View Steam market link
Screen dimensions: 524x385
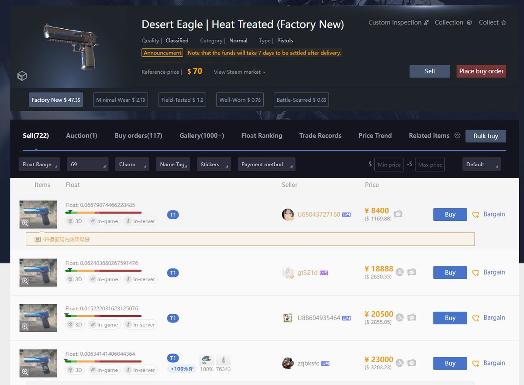[x=239, y=72]
